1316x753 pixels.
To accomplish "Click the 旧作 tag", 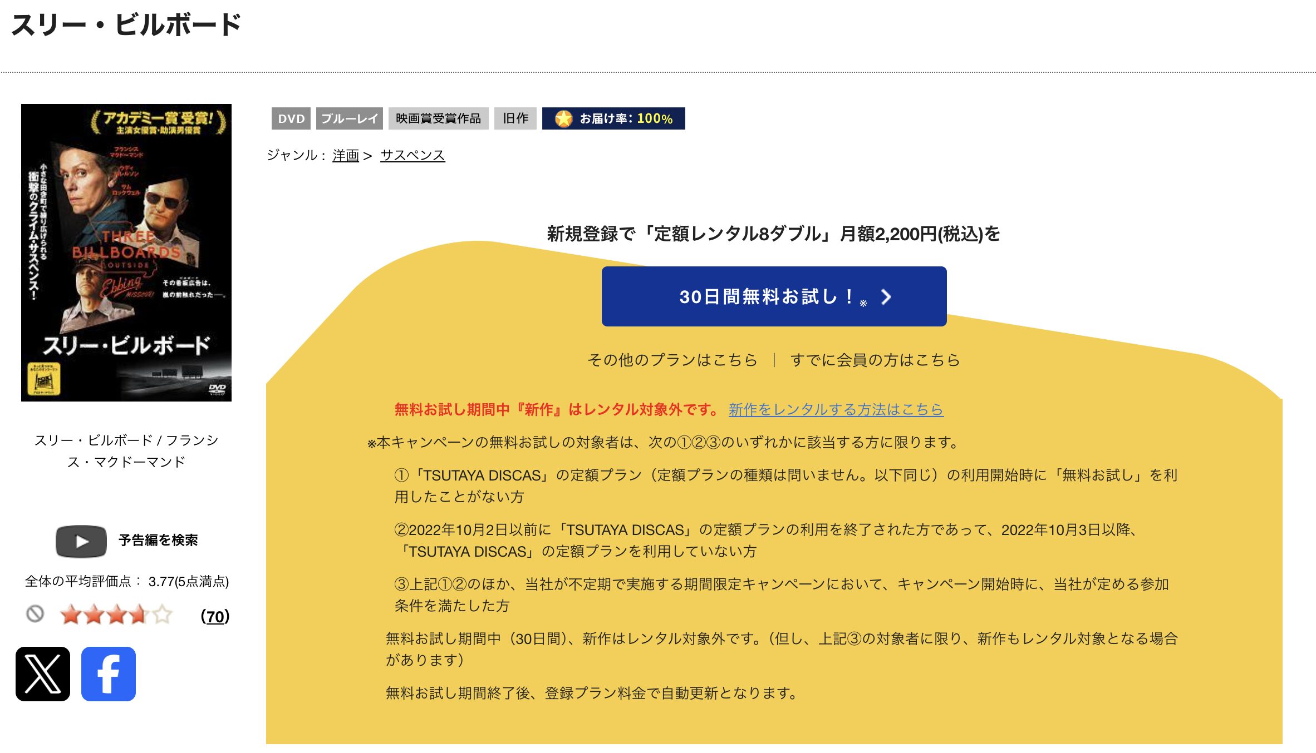I will pyautogui.click(x=515, y=118).
